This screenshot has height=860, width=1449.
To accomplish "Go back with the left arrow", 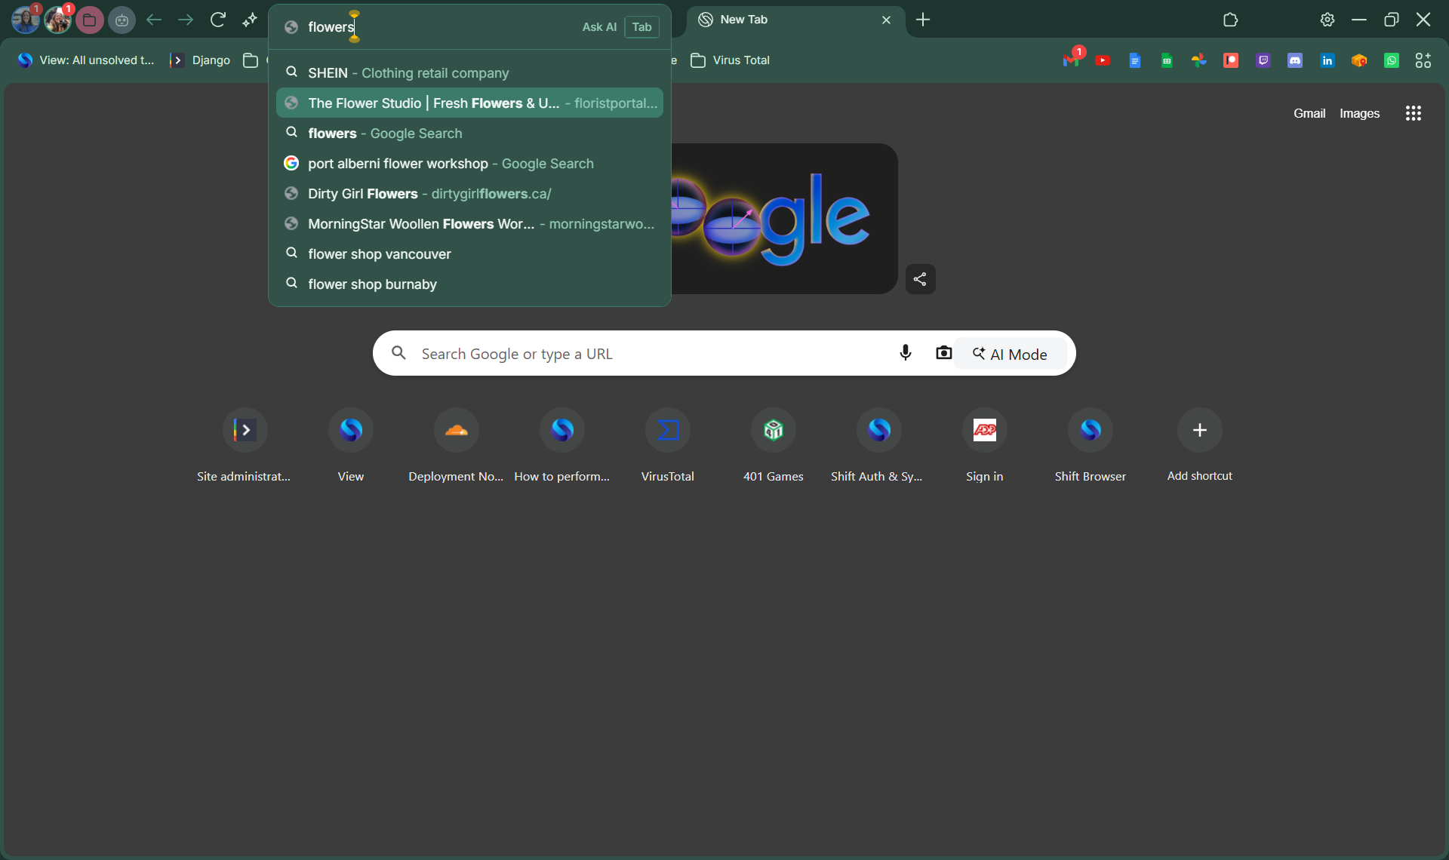I will coord(154,20).
